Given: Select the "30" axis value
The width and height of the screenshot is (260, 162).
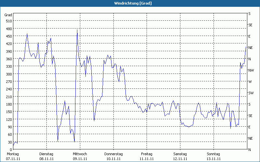Looking at the screenshot, I should [x=10, y=142].
